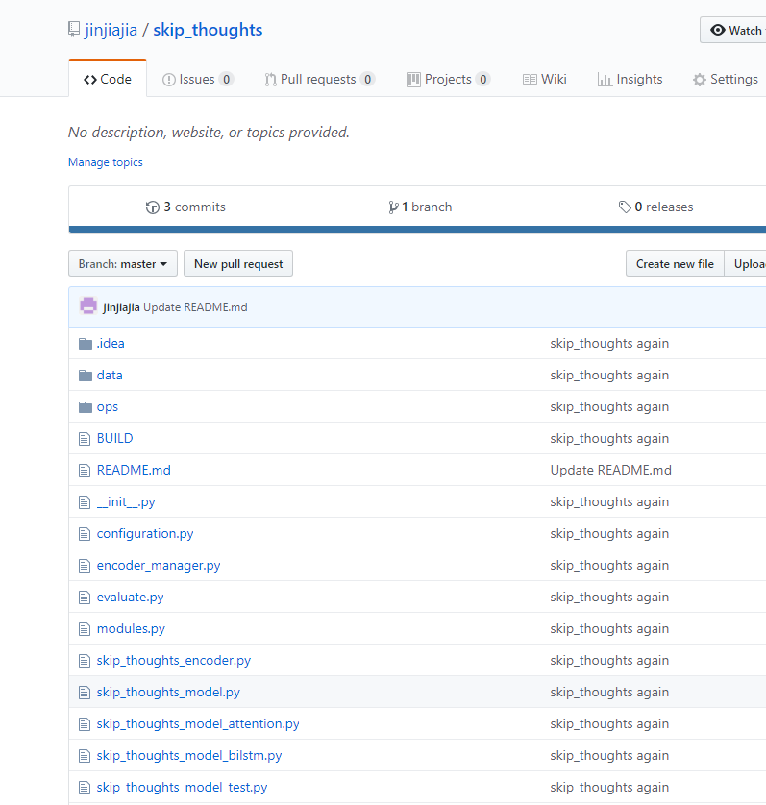Click the Upload files button
Image resolution: width=766 pixels, height=805 pixels.
pos(746,263)
